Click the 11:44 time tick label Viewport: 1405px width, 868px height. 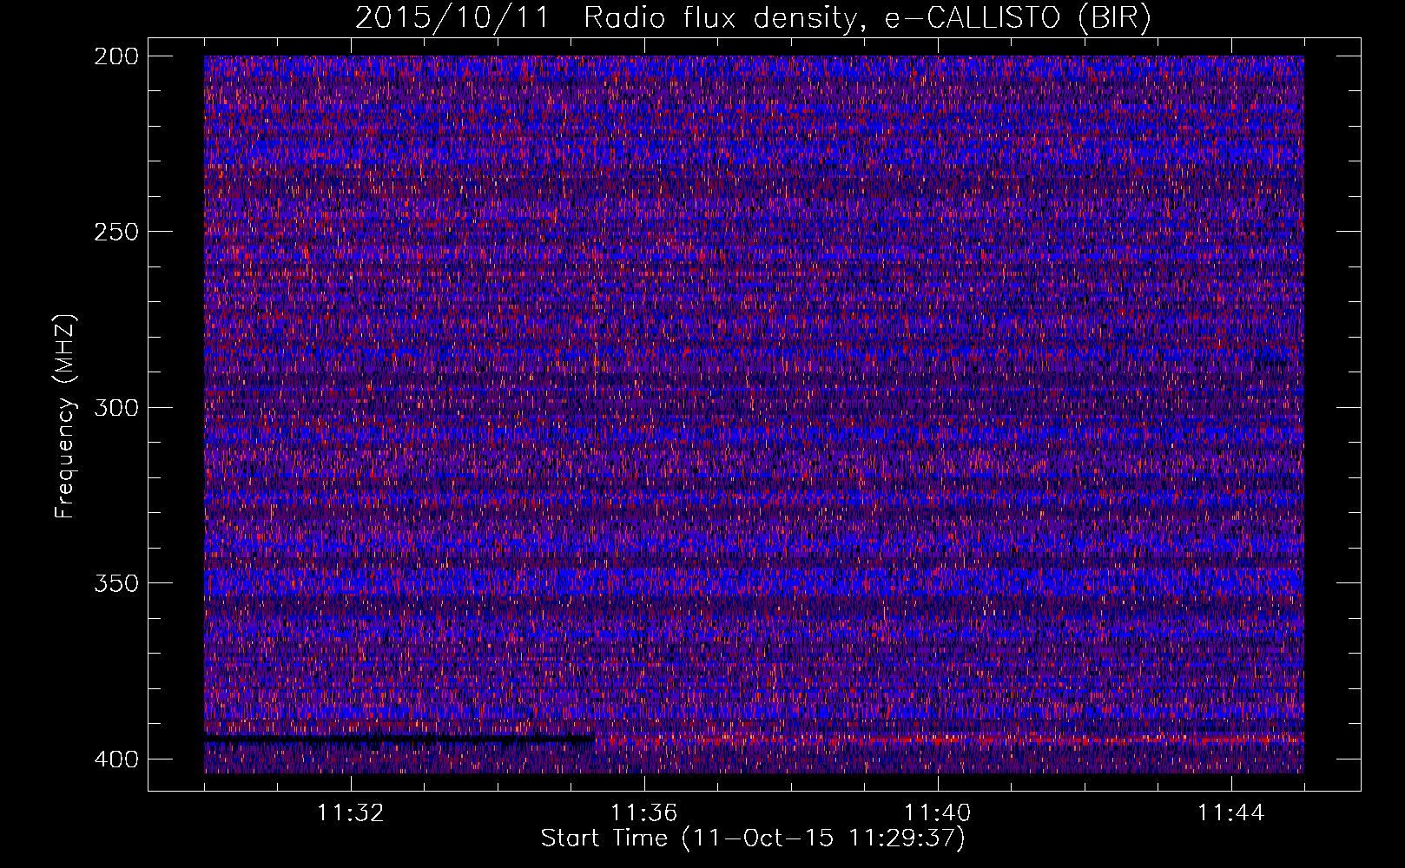pyautogui.click(x=1230, y=813)
